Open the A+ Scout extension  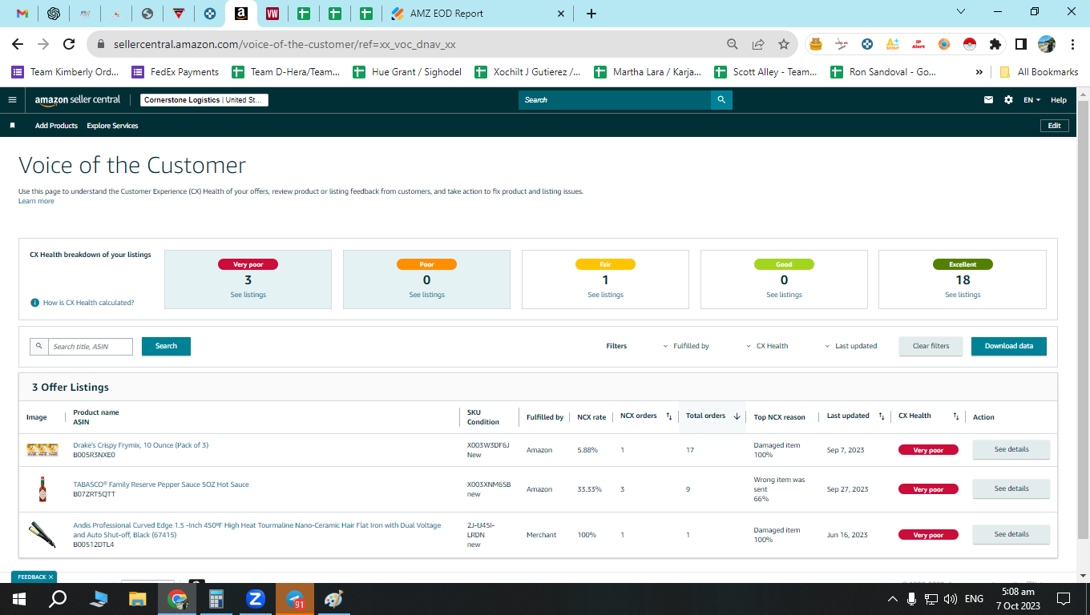click(893, 44)
